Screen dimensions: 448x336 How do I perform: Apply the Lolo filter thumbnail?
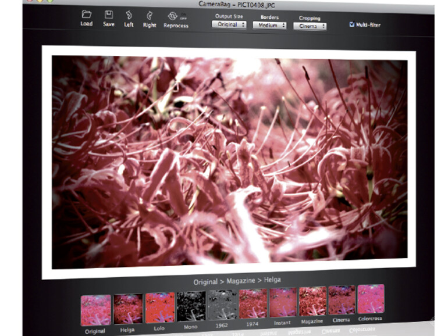click(160, 308)
